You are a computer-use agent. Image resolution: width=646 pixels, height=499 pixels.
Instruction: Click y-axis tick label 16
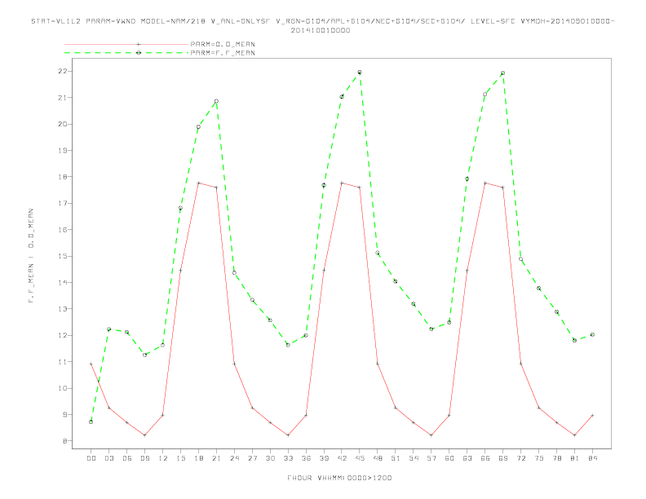(x=63, y=230)
